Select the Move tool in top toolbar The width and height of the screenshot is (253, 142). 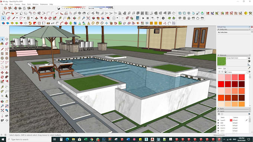(x=45, y=18)
